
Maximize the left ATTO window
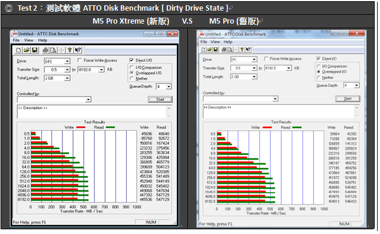coord(160,34)
